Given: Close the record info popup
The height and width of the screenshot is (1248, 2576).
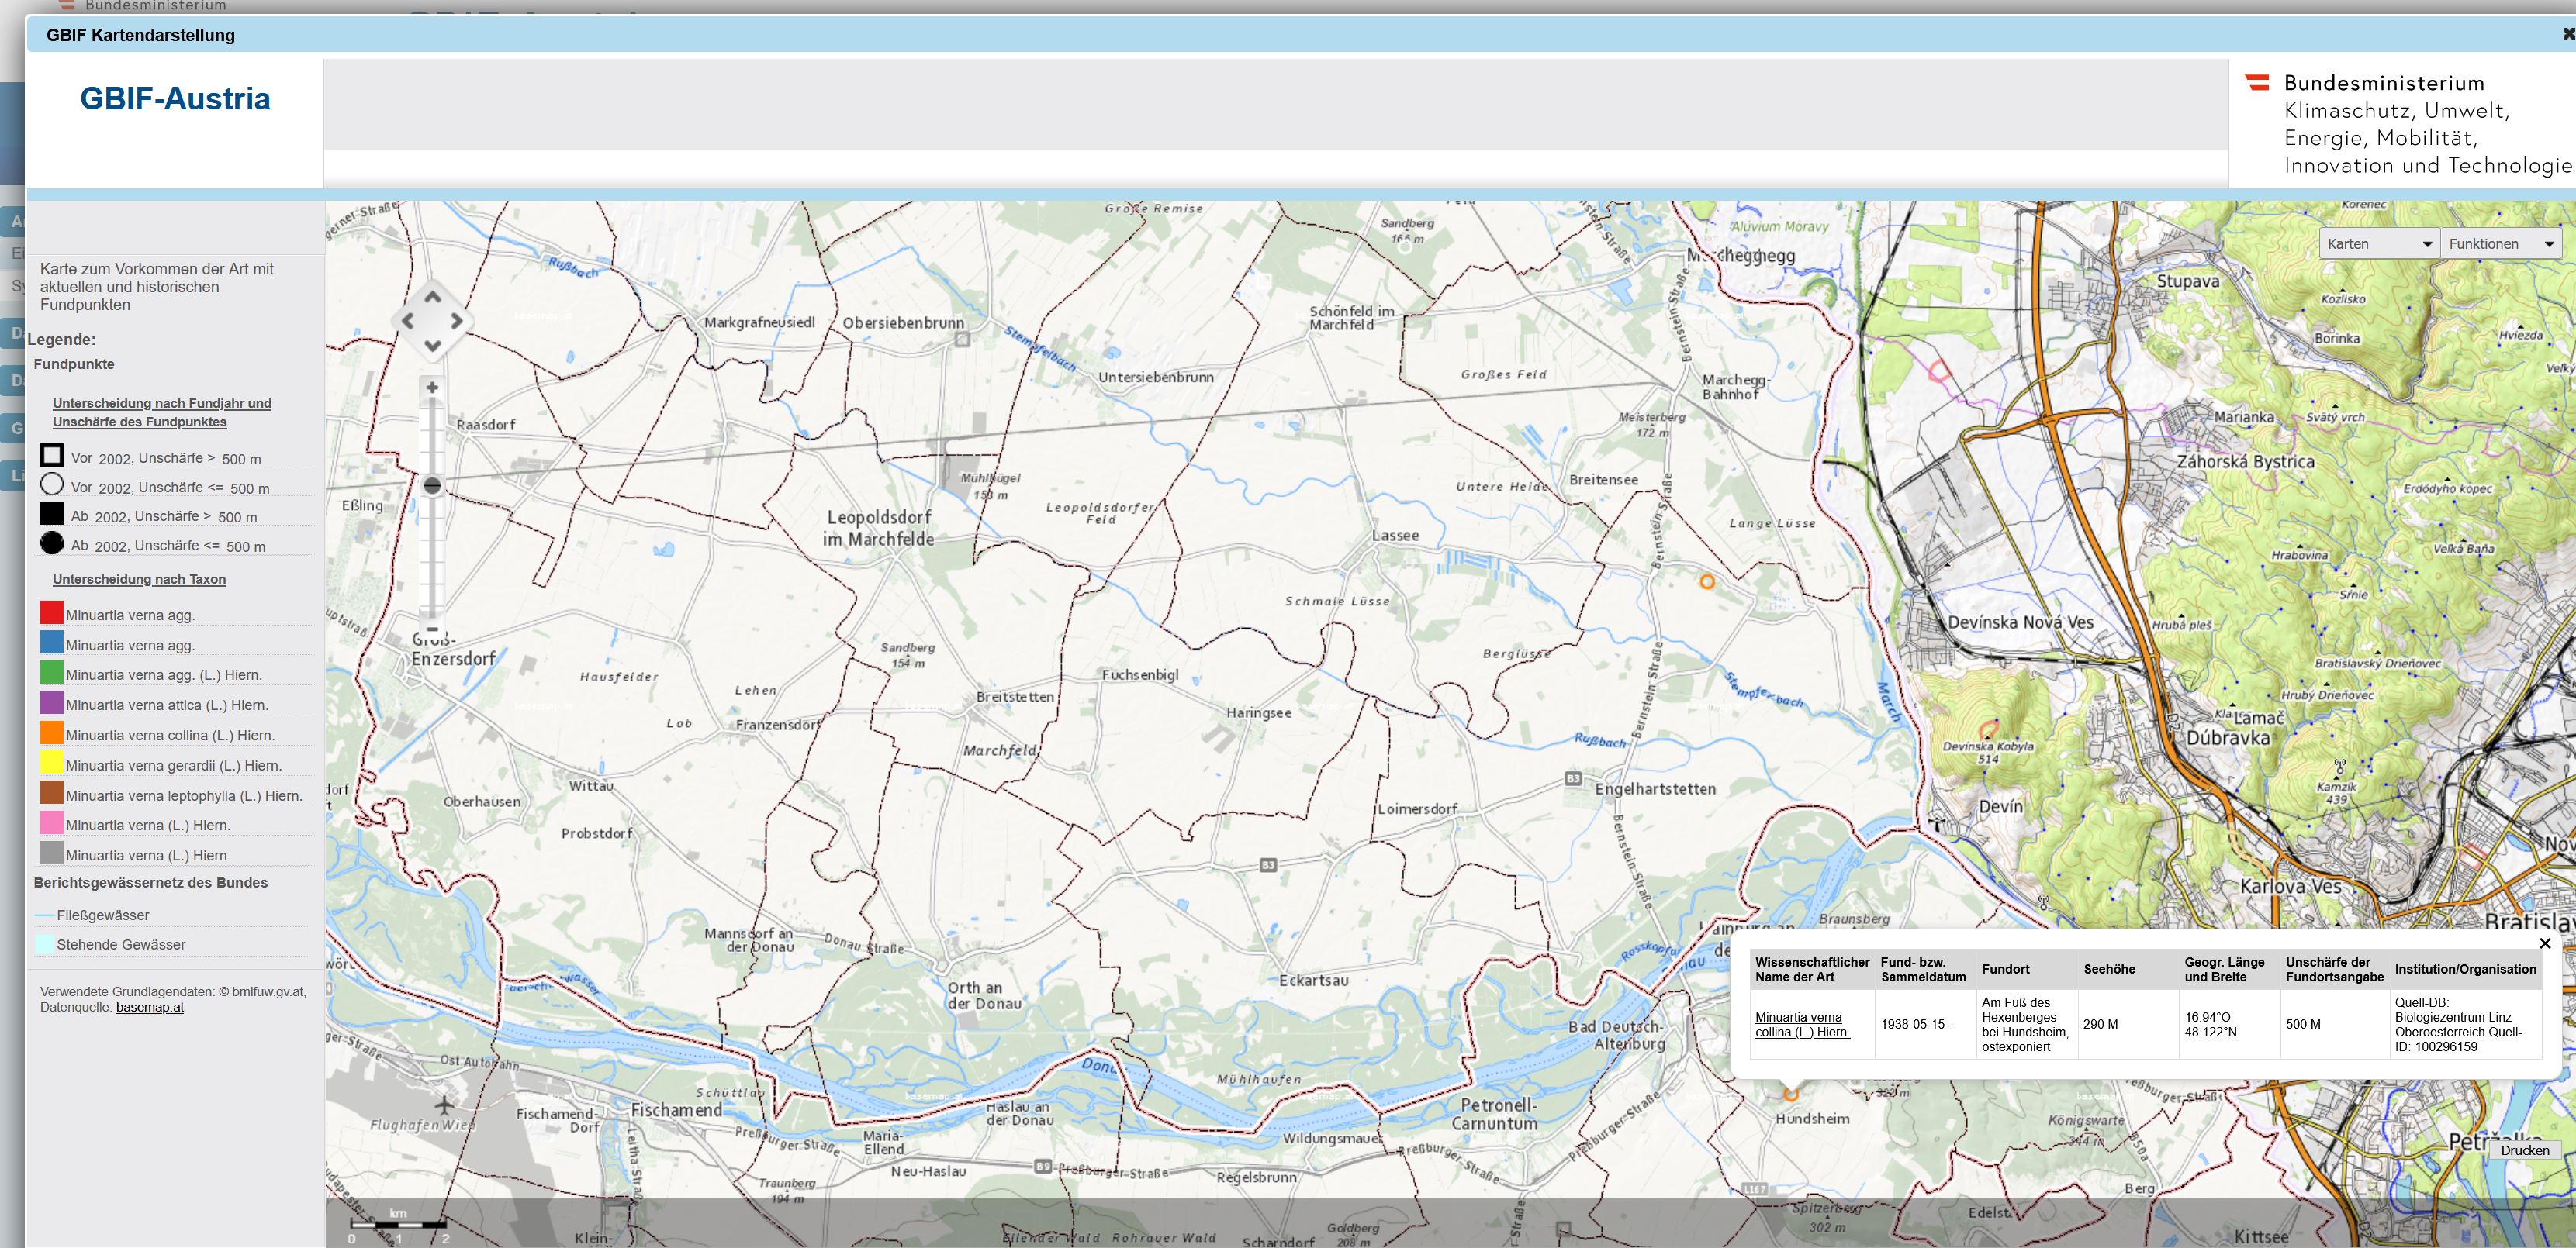Looking at the screenshot, I should tap(2545, 943).
